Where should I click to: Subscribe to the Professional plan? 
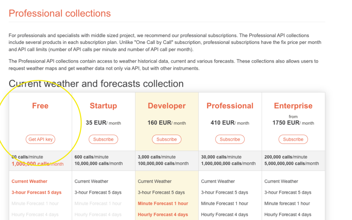click(x=230, y=139)
